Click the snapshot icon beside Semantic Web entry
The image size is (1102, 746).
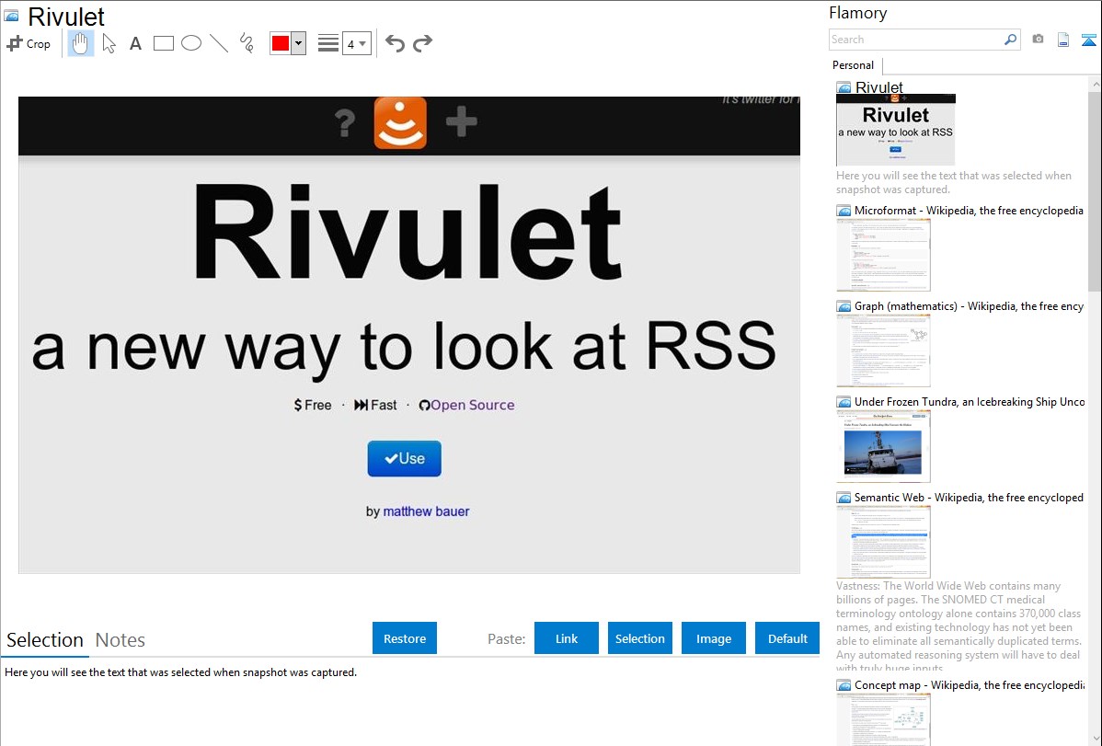(844, 497)
